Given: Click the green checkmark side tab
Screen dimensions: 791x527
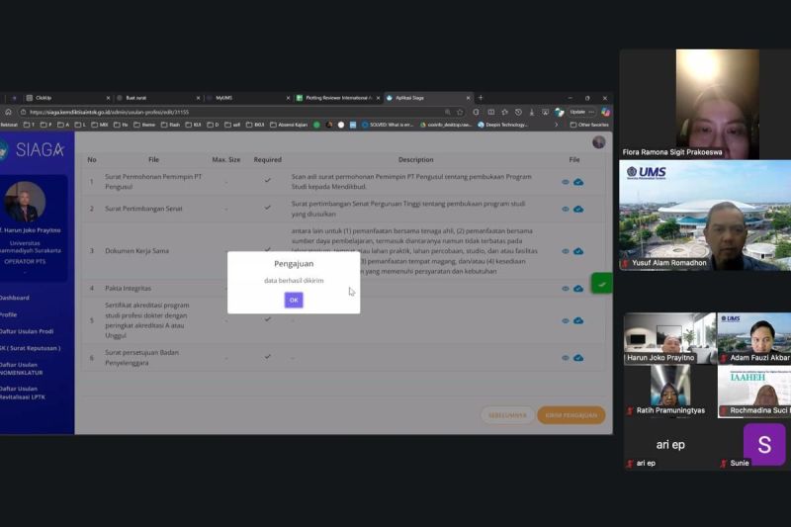Looking at the screenshot, I should point(601,284).
